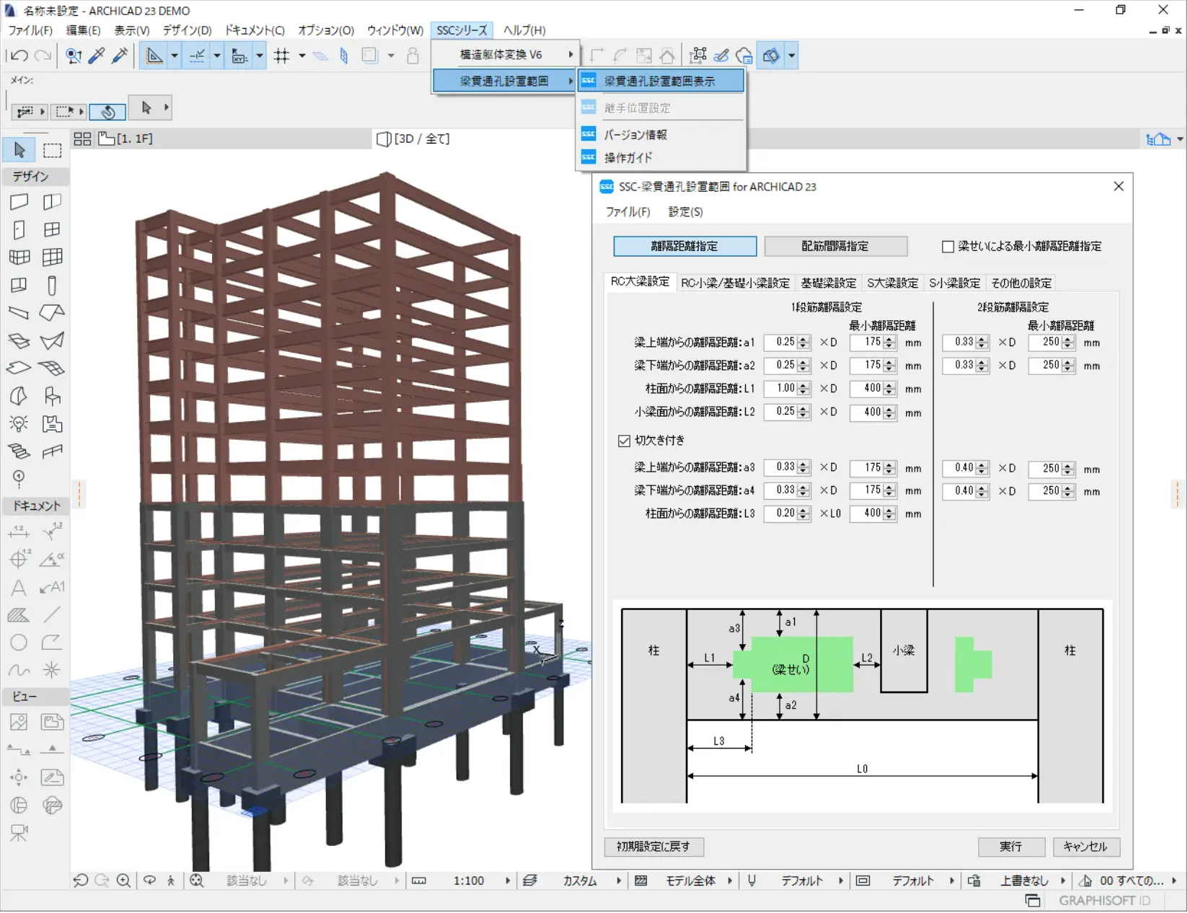Screen dimensions: 1188x913
Task: Click the 実行 button
Action: [1011, 847]
